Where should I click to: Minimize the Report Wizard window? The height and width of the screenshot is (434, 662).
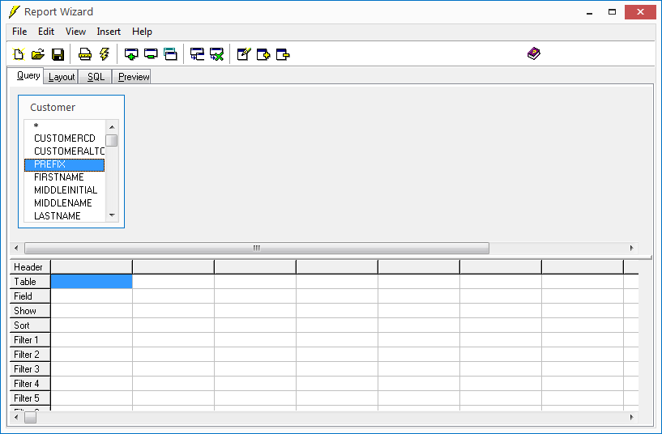click(590, 12)
